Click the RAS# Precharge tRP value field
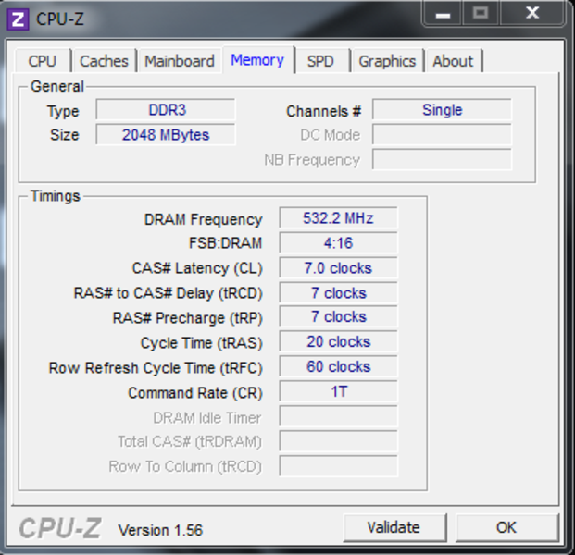The width and height of the screenshot is (575, 555). tap(338, 317)
